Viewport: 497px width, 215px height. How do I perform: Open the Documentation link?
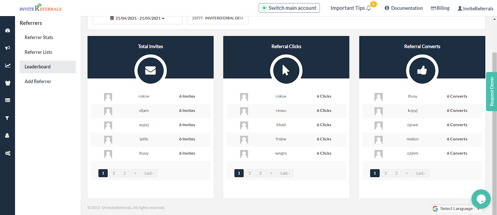coord(404,8)
